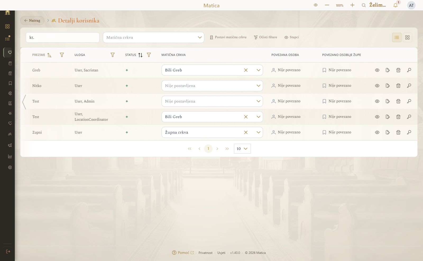Open task list icon in sidebar
Screen dimensions: 423x261
tap(7, 38)
